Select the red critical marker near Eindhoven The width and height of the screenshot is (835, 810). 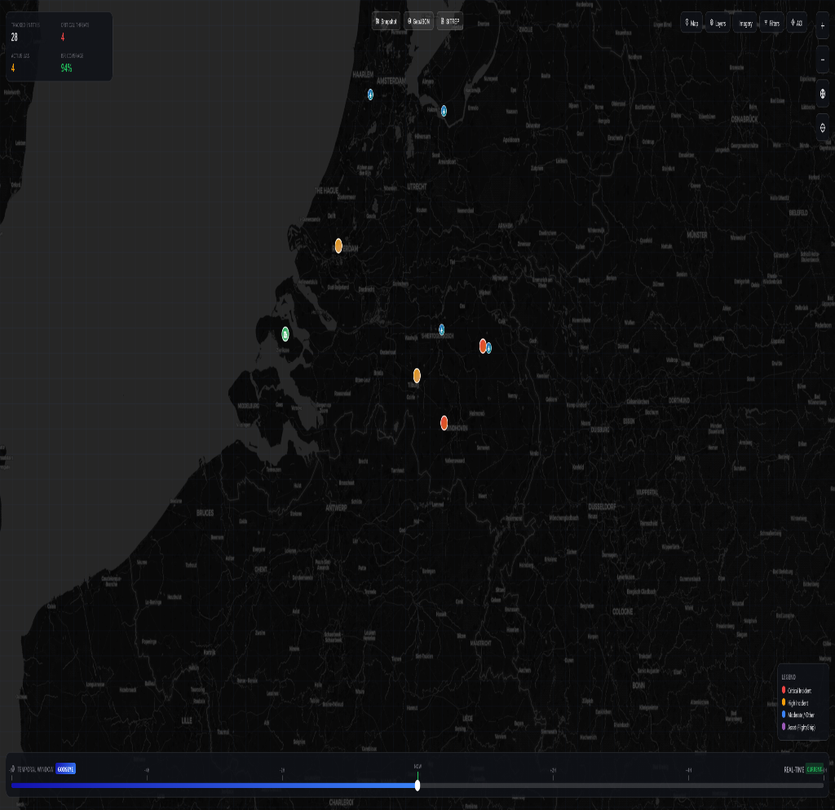[x=444, y=422]
